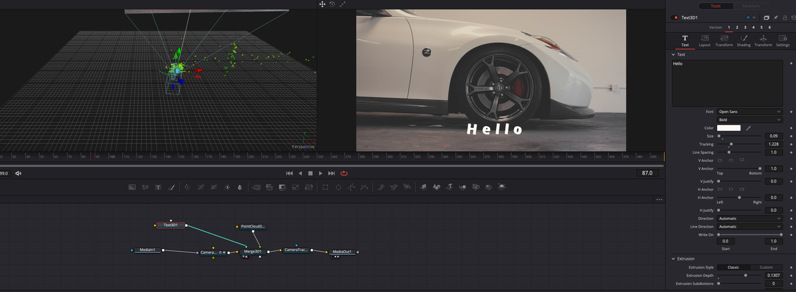
Task: Select the Background tool in the toolbar
Action: 132,187
